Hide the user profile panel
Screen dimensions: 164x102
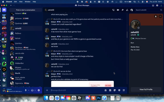pyautogui.click(x=132, y=10)
